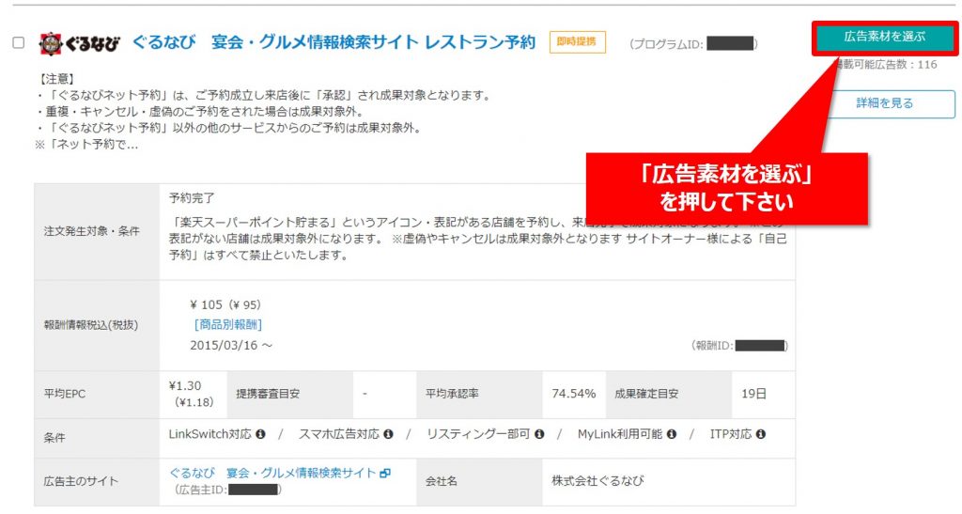The height and width of the screenshot is (514, 962).
Task: Tick the ぐるなび program checkbox
Action: [x=19, y=42]
